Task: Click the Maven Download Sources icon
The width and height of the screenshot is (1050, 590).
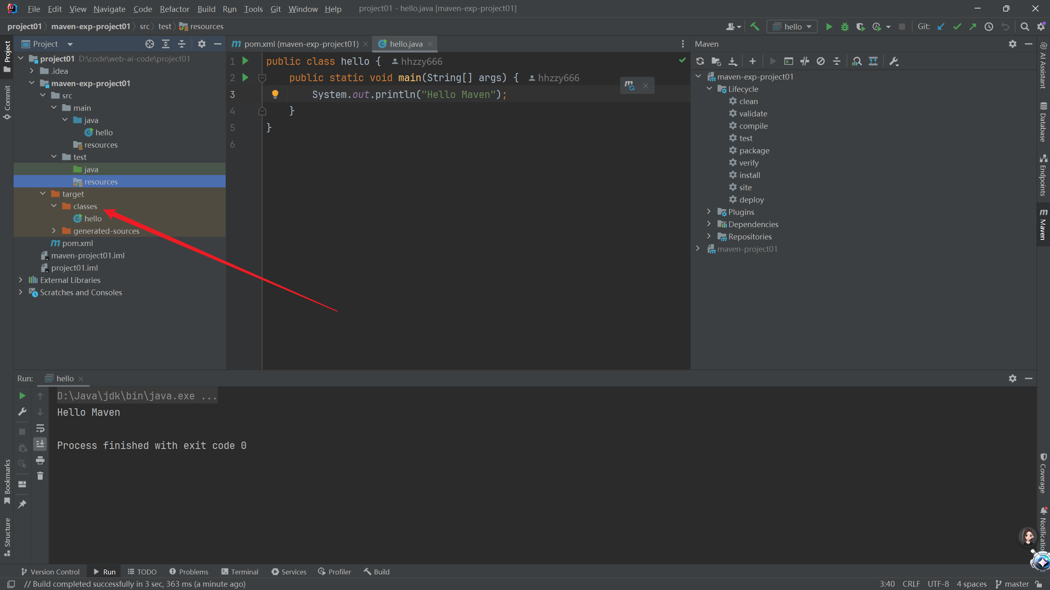Action: click(733, 61)
